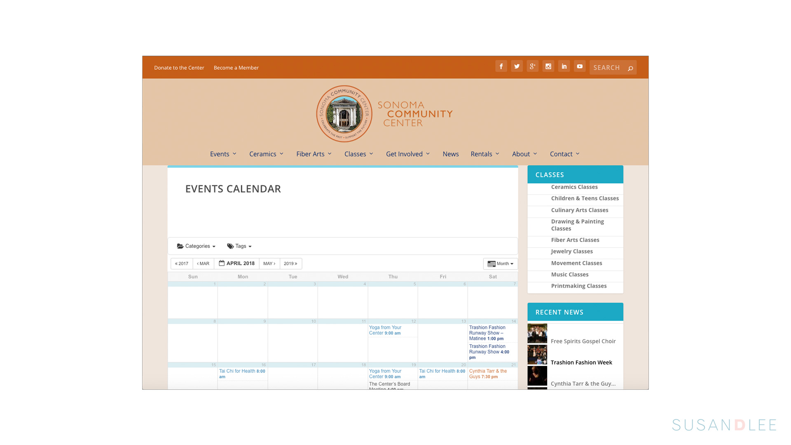The image size is (791, 445).
Task: Jump back to year 2017
Action: (x=182, y=264)
